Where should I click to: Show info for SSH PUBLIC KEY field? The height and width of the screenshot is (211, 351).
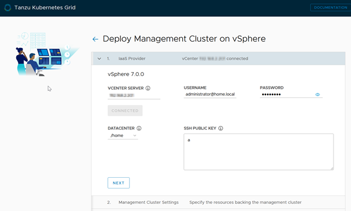(x=220, y=128)
